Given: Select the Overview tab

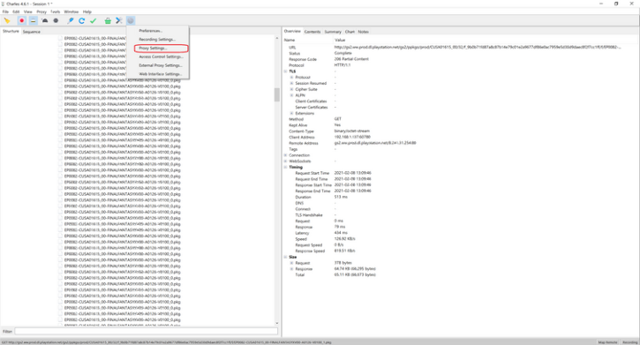Looking at the screenshot, I should [x=292, y=32].
